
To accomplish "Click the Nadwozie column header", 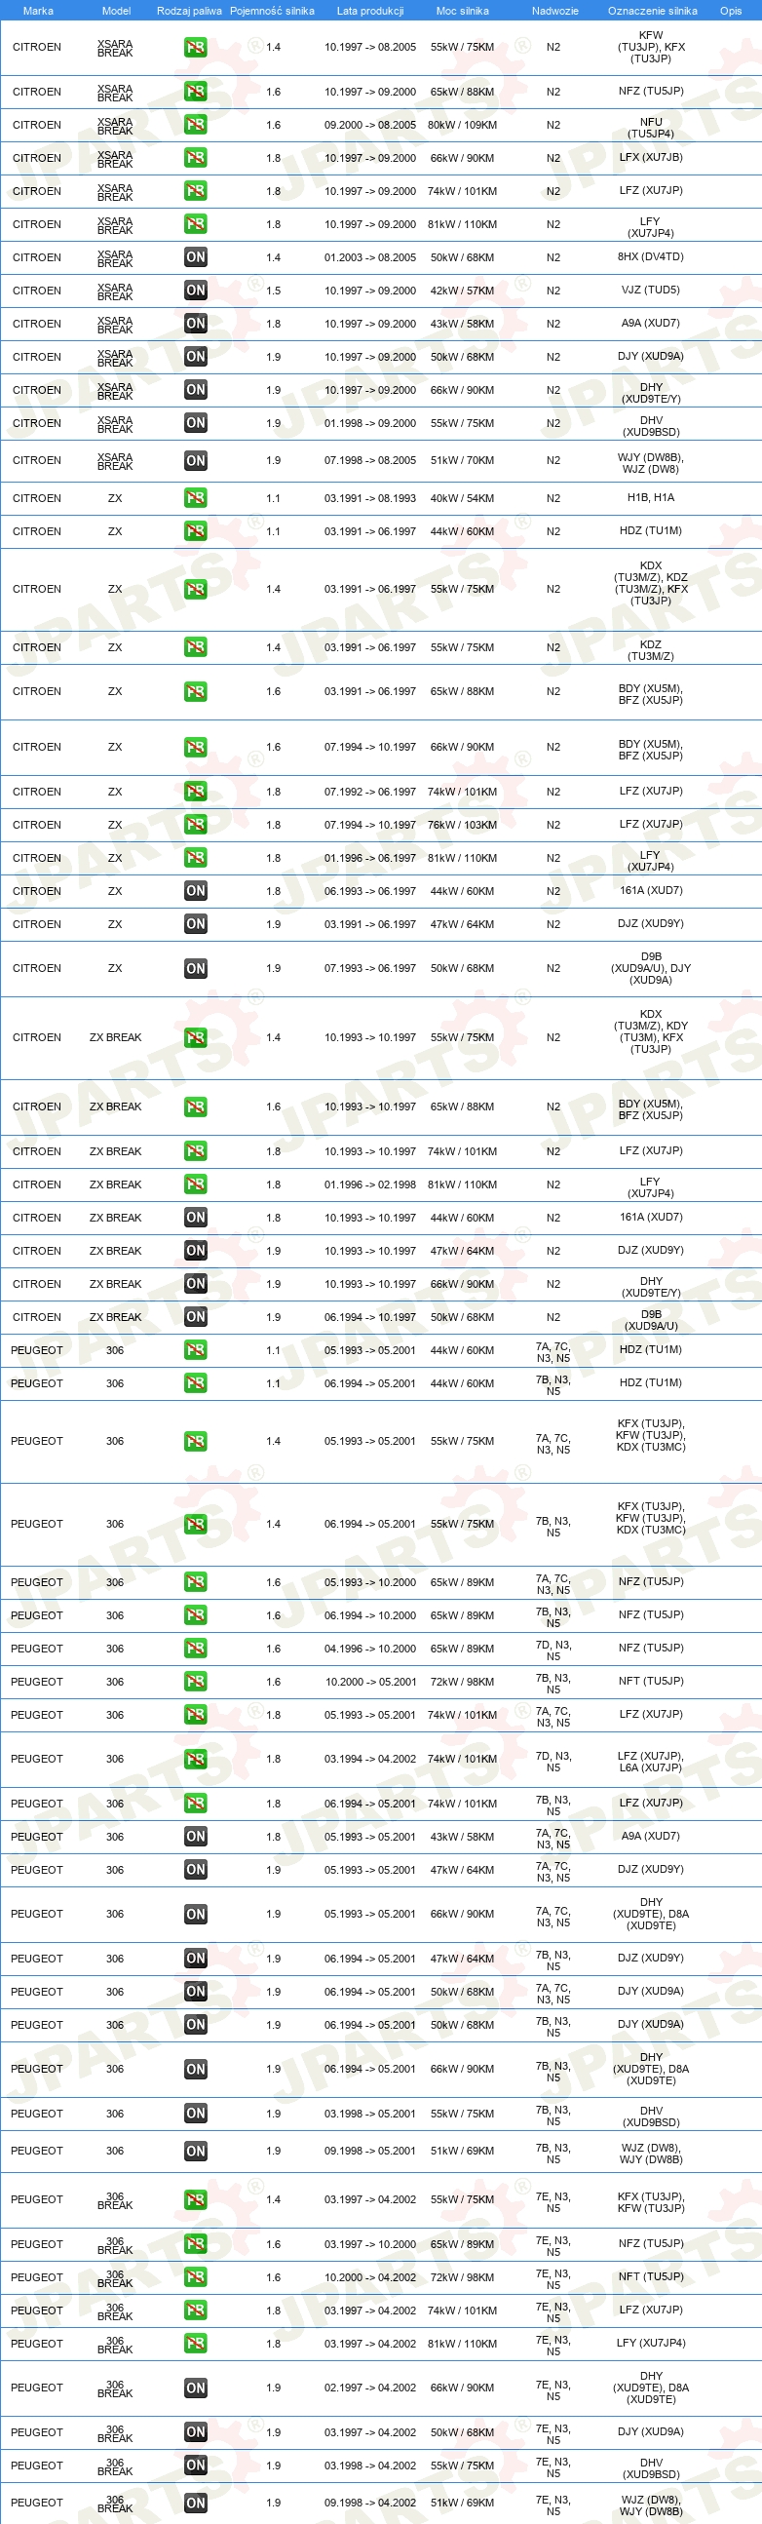I will [555, 11].
